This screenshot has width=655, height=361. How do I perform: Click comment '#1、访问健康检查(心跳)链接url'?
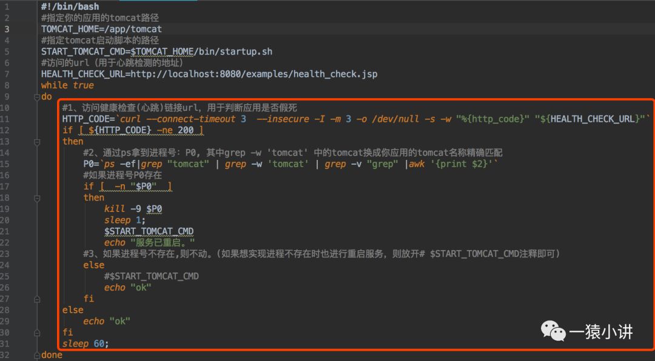(180, 108)
